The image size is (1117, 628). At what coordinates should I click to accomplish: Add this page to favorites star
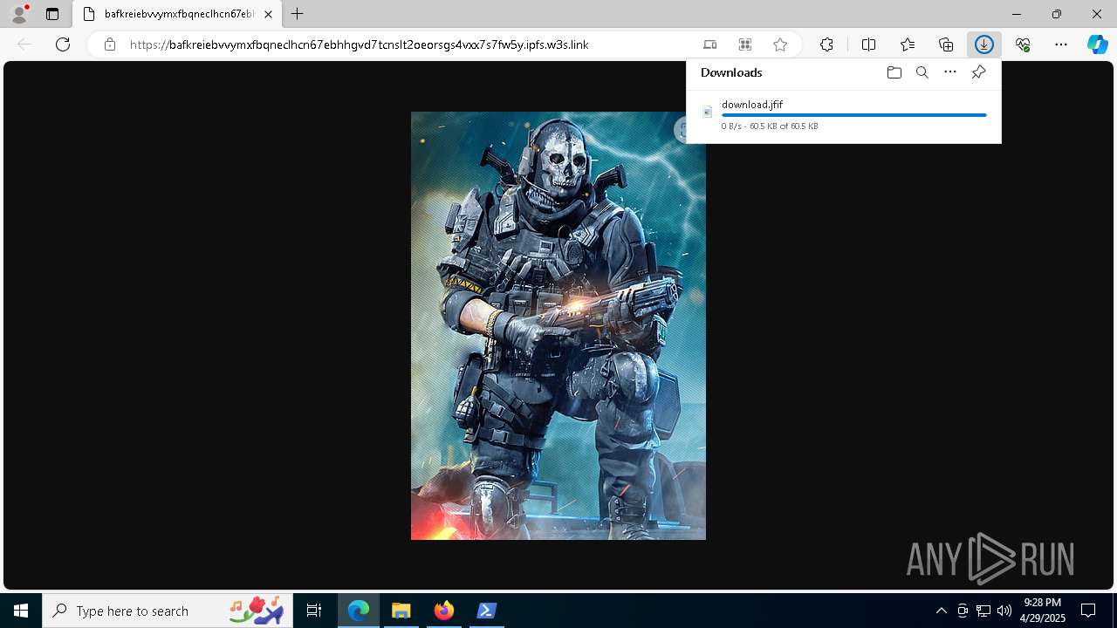(x=780, y=44)
